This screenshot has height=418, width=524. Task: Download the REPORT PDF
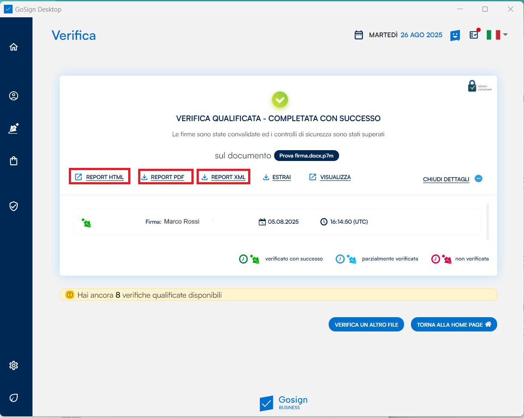[166, 177]
